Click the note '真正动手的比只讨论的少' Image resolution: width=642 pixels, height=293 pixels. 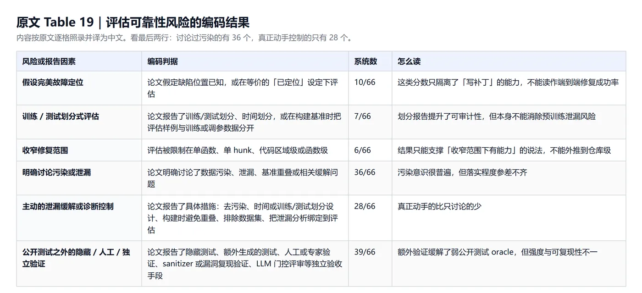(439, 206)
